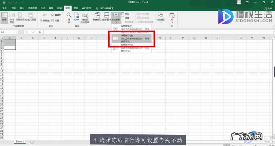The width and height of the screenshot is (275, 146).
Task: Open the 文件 tab
Action: click(4, 8)
